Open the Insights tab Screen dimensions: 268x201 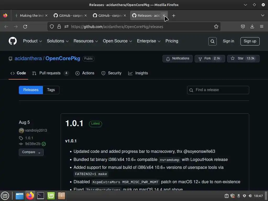pyautogui.click(x=138, y=73)
